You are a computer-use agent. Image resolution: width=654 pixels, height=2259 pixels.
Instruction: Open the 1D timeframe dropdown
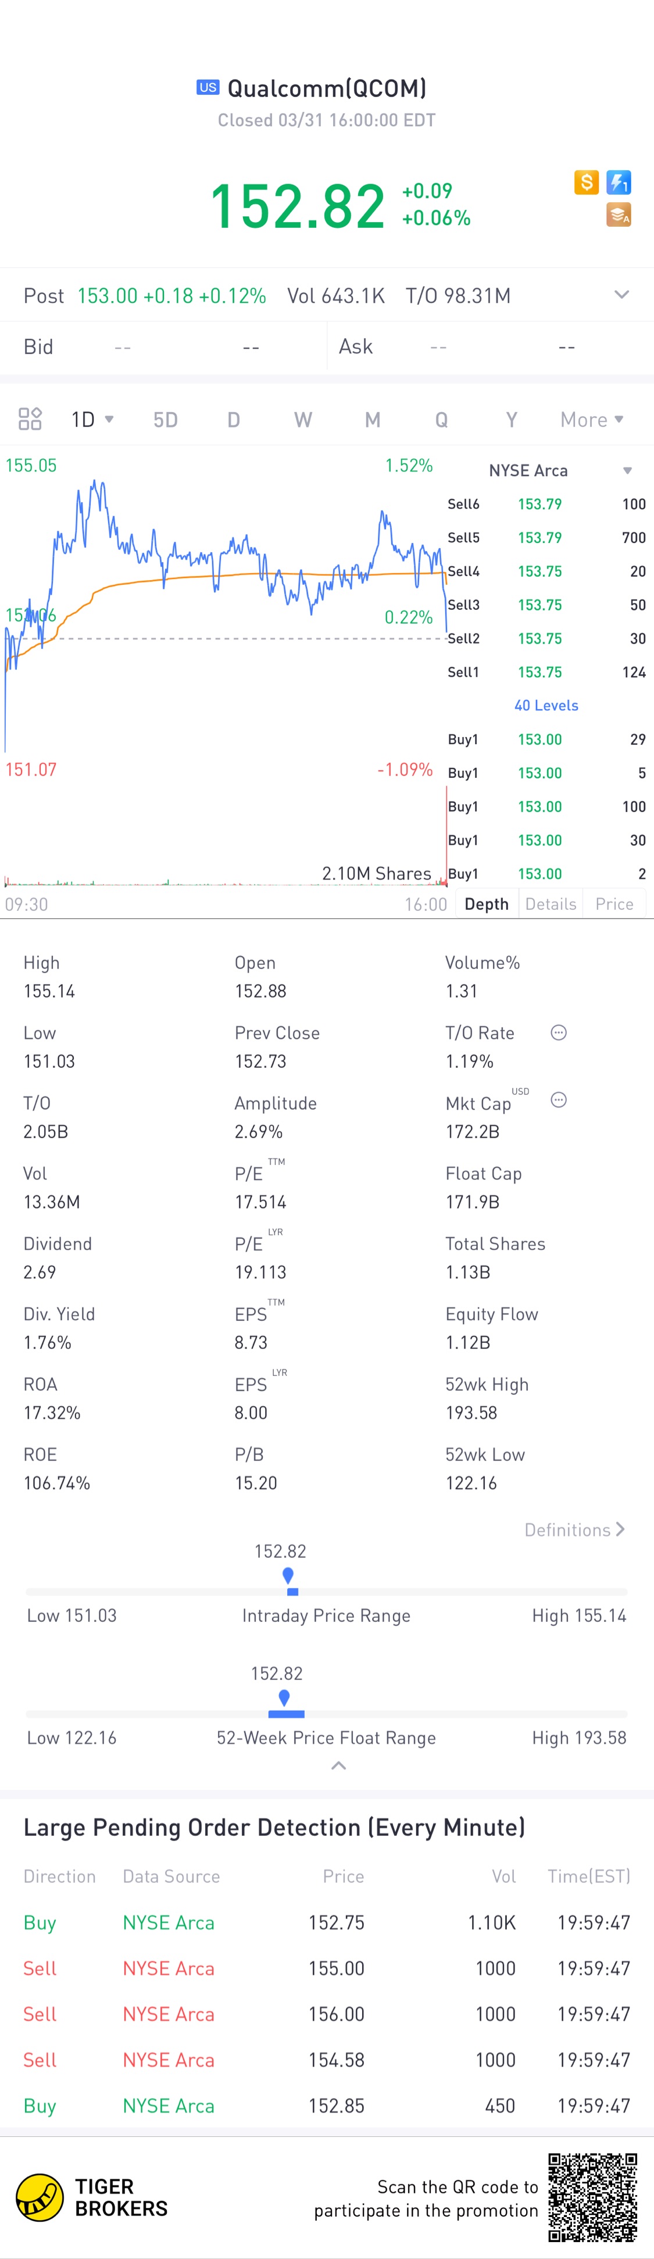[x=93, y=420]
